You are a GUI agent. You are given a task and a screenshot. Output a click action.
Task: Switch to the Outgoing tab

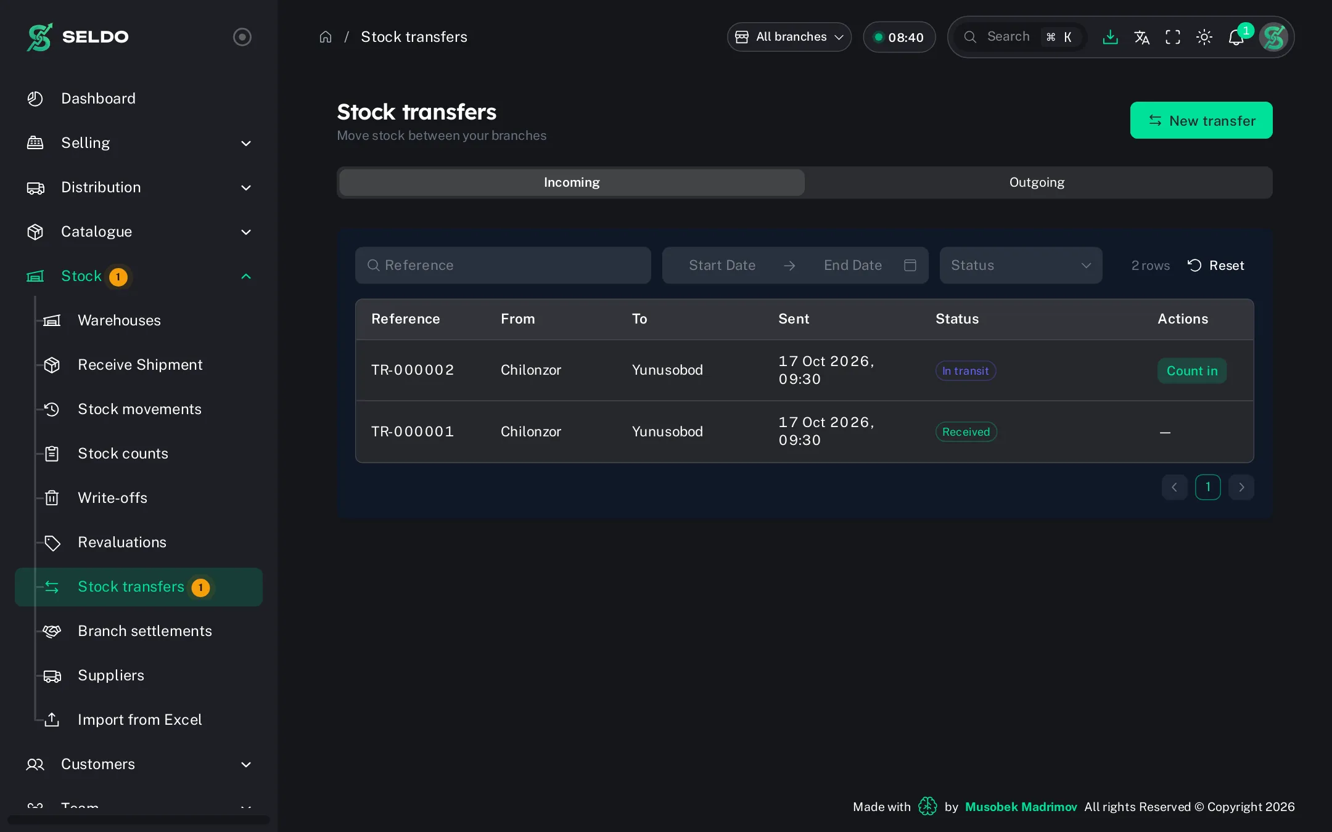click(1037, 182)
